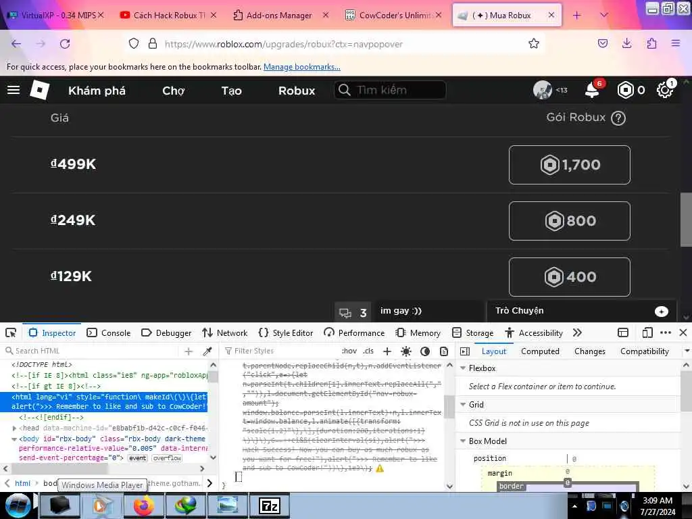Collapse the Flexbox section

(x=463, y=368)
